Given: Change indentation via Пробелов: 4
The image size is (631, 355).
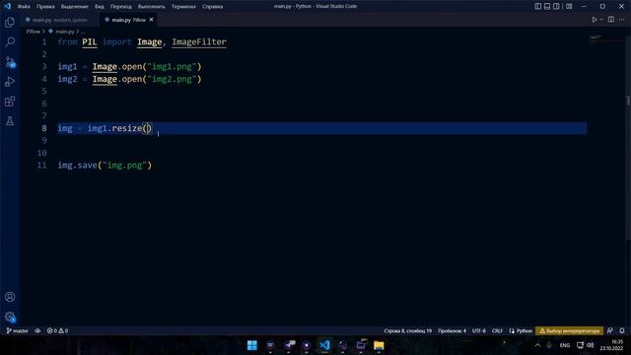Looking at the screenshot, I should coord(452,331).
